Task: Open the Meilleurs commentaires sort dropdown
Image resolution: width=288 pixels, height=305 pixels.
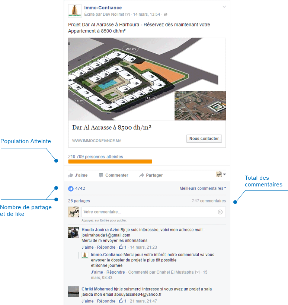Action: pos(203,188)
